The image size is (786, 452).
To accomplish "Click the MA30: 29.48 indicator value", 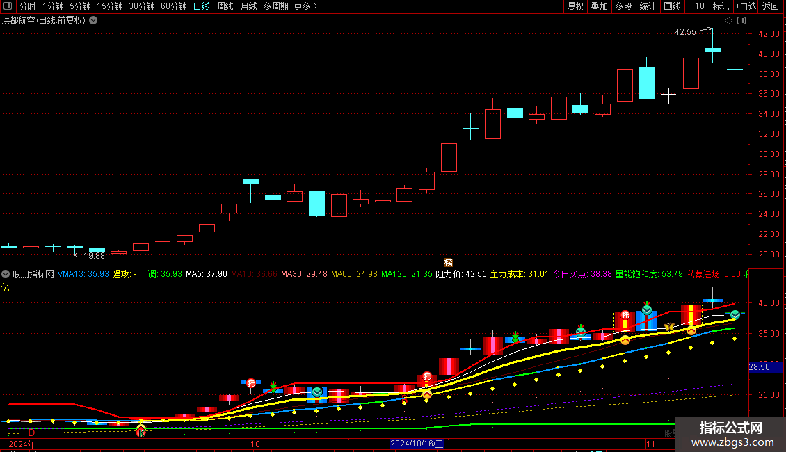I will coord(304,274).
